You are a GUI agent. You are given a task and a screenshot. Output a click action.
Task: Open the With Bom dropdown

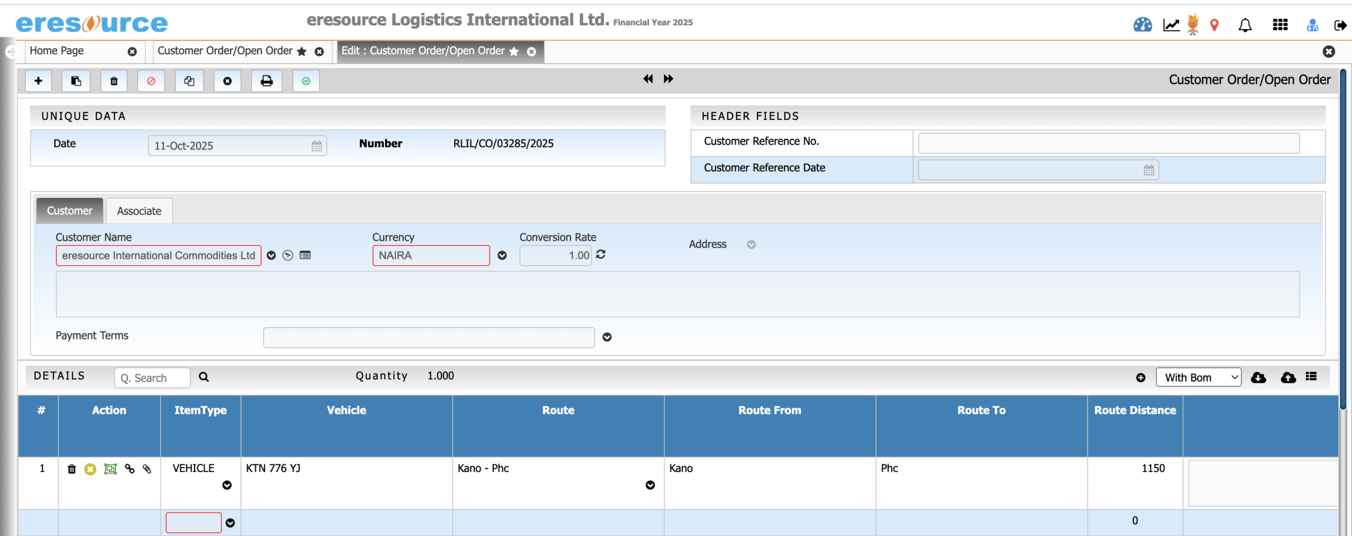click(x=1198, y=378)
